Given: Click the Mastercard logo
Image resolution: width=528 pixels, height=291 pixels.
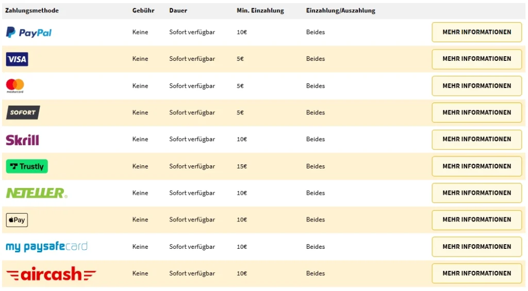Looking at the screenshot, I should 15,85.
